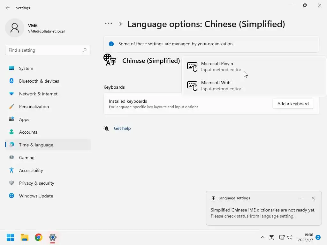The image size is (327, 245).
Task: Open Accessibility settings category
Action: tap(48, 170)
